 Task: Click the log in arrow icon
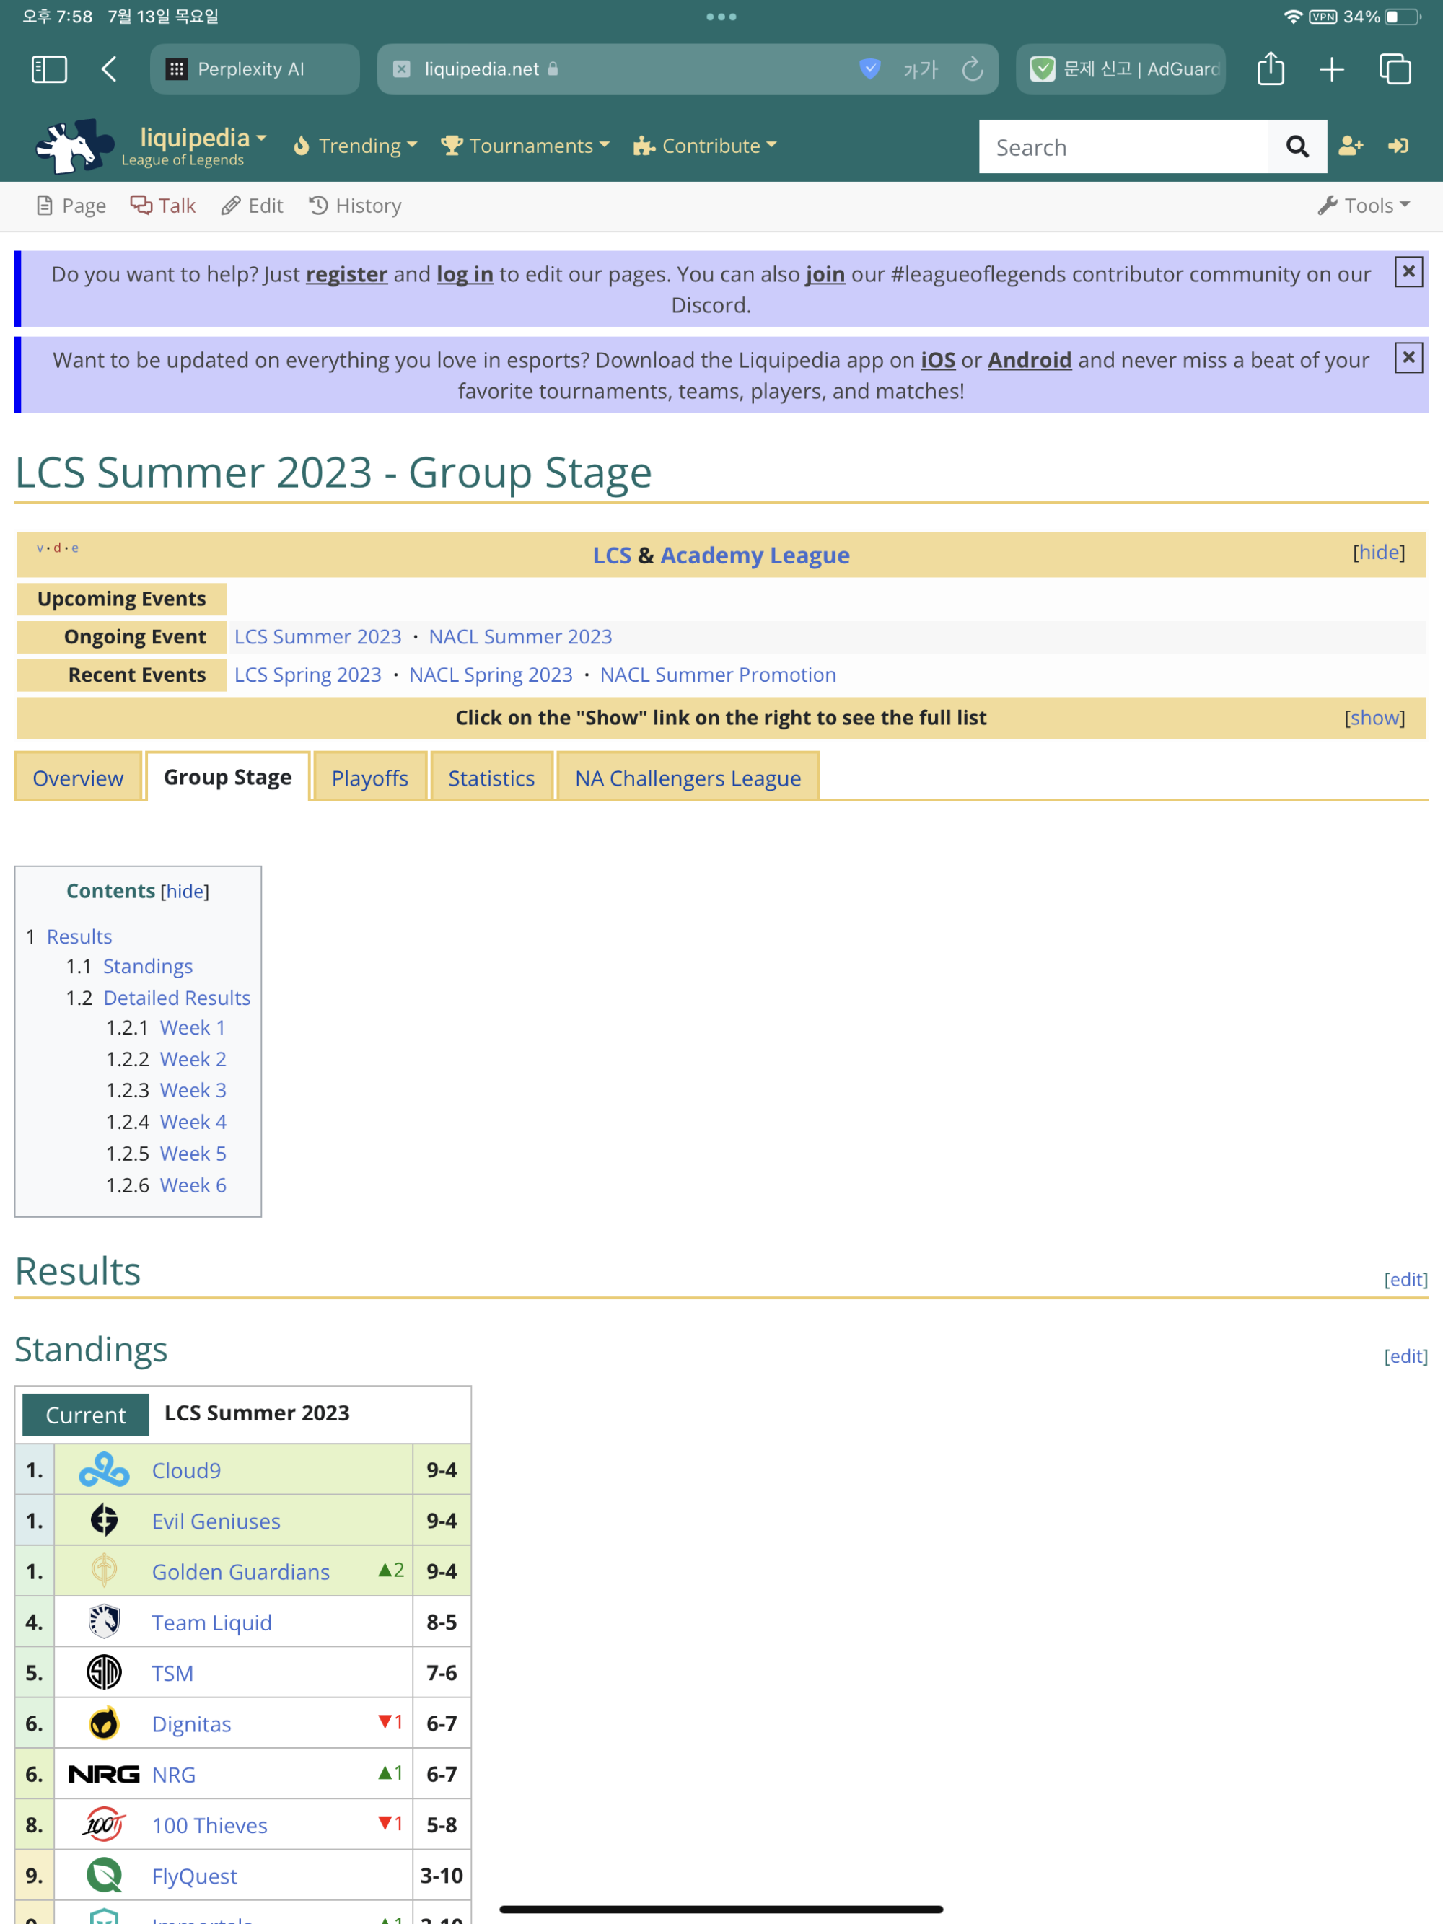pyautogui.click(x=1398, y=146)
